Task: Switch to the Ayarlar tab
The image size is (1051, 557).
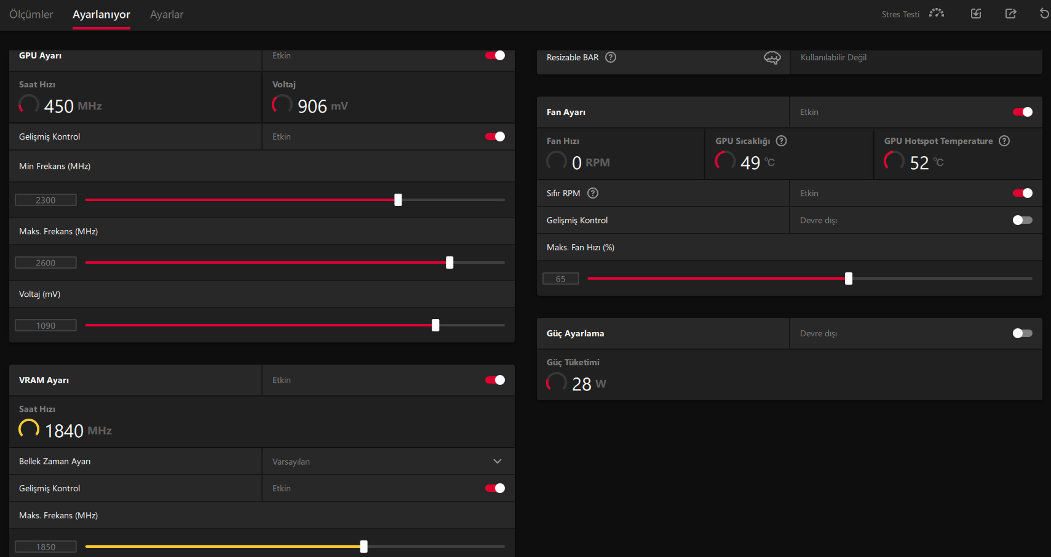Action: pyautogui.click(x=167, y=14)
